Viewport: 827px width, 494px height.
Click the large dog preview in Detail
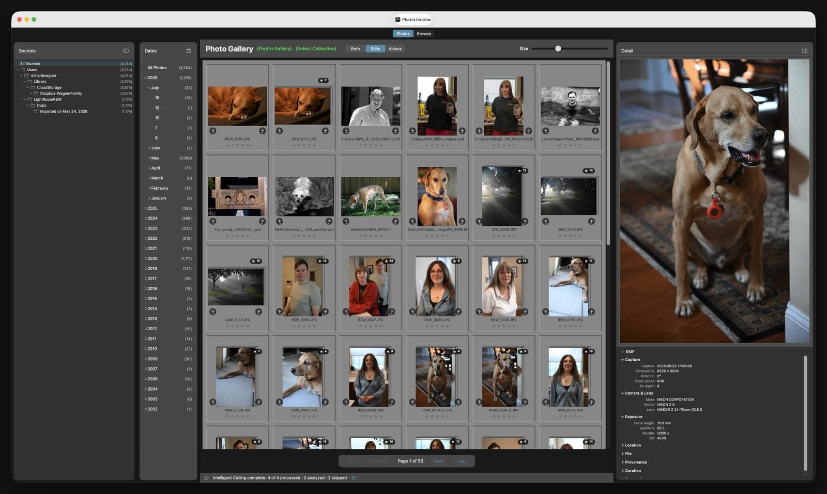coord(715,201)
